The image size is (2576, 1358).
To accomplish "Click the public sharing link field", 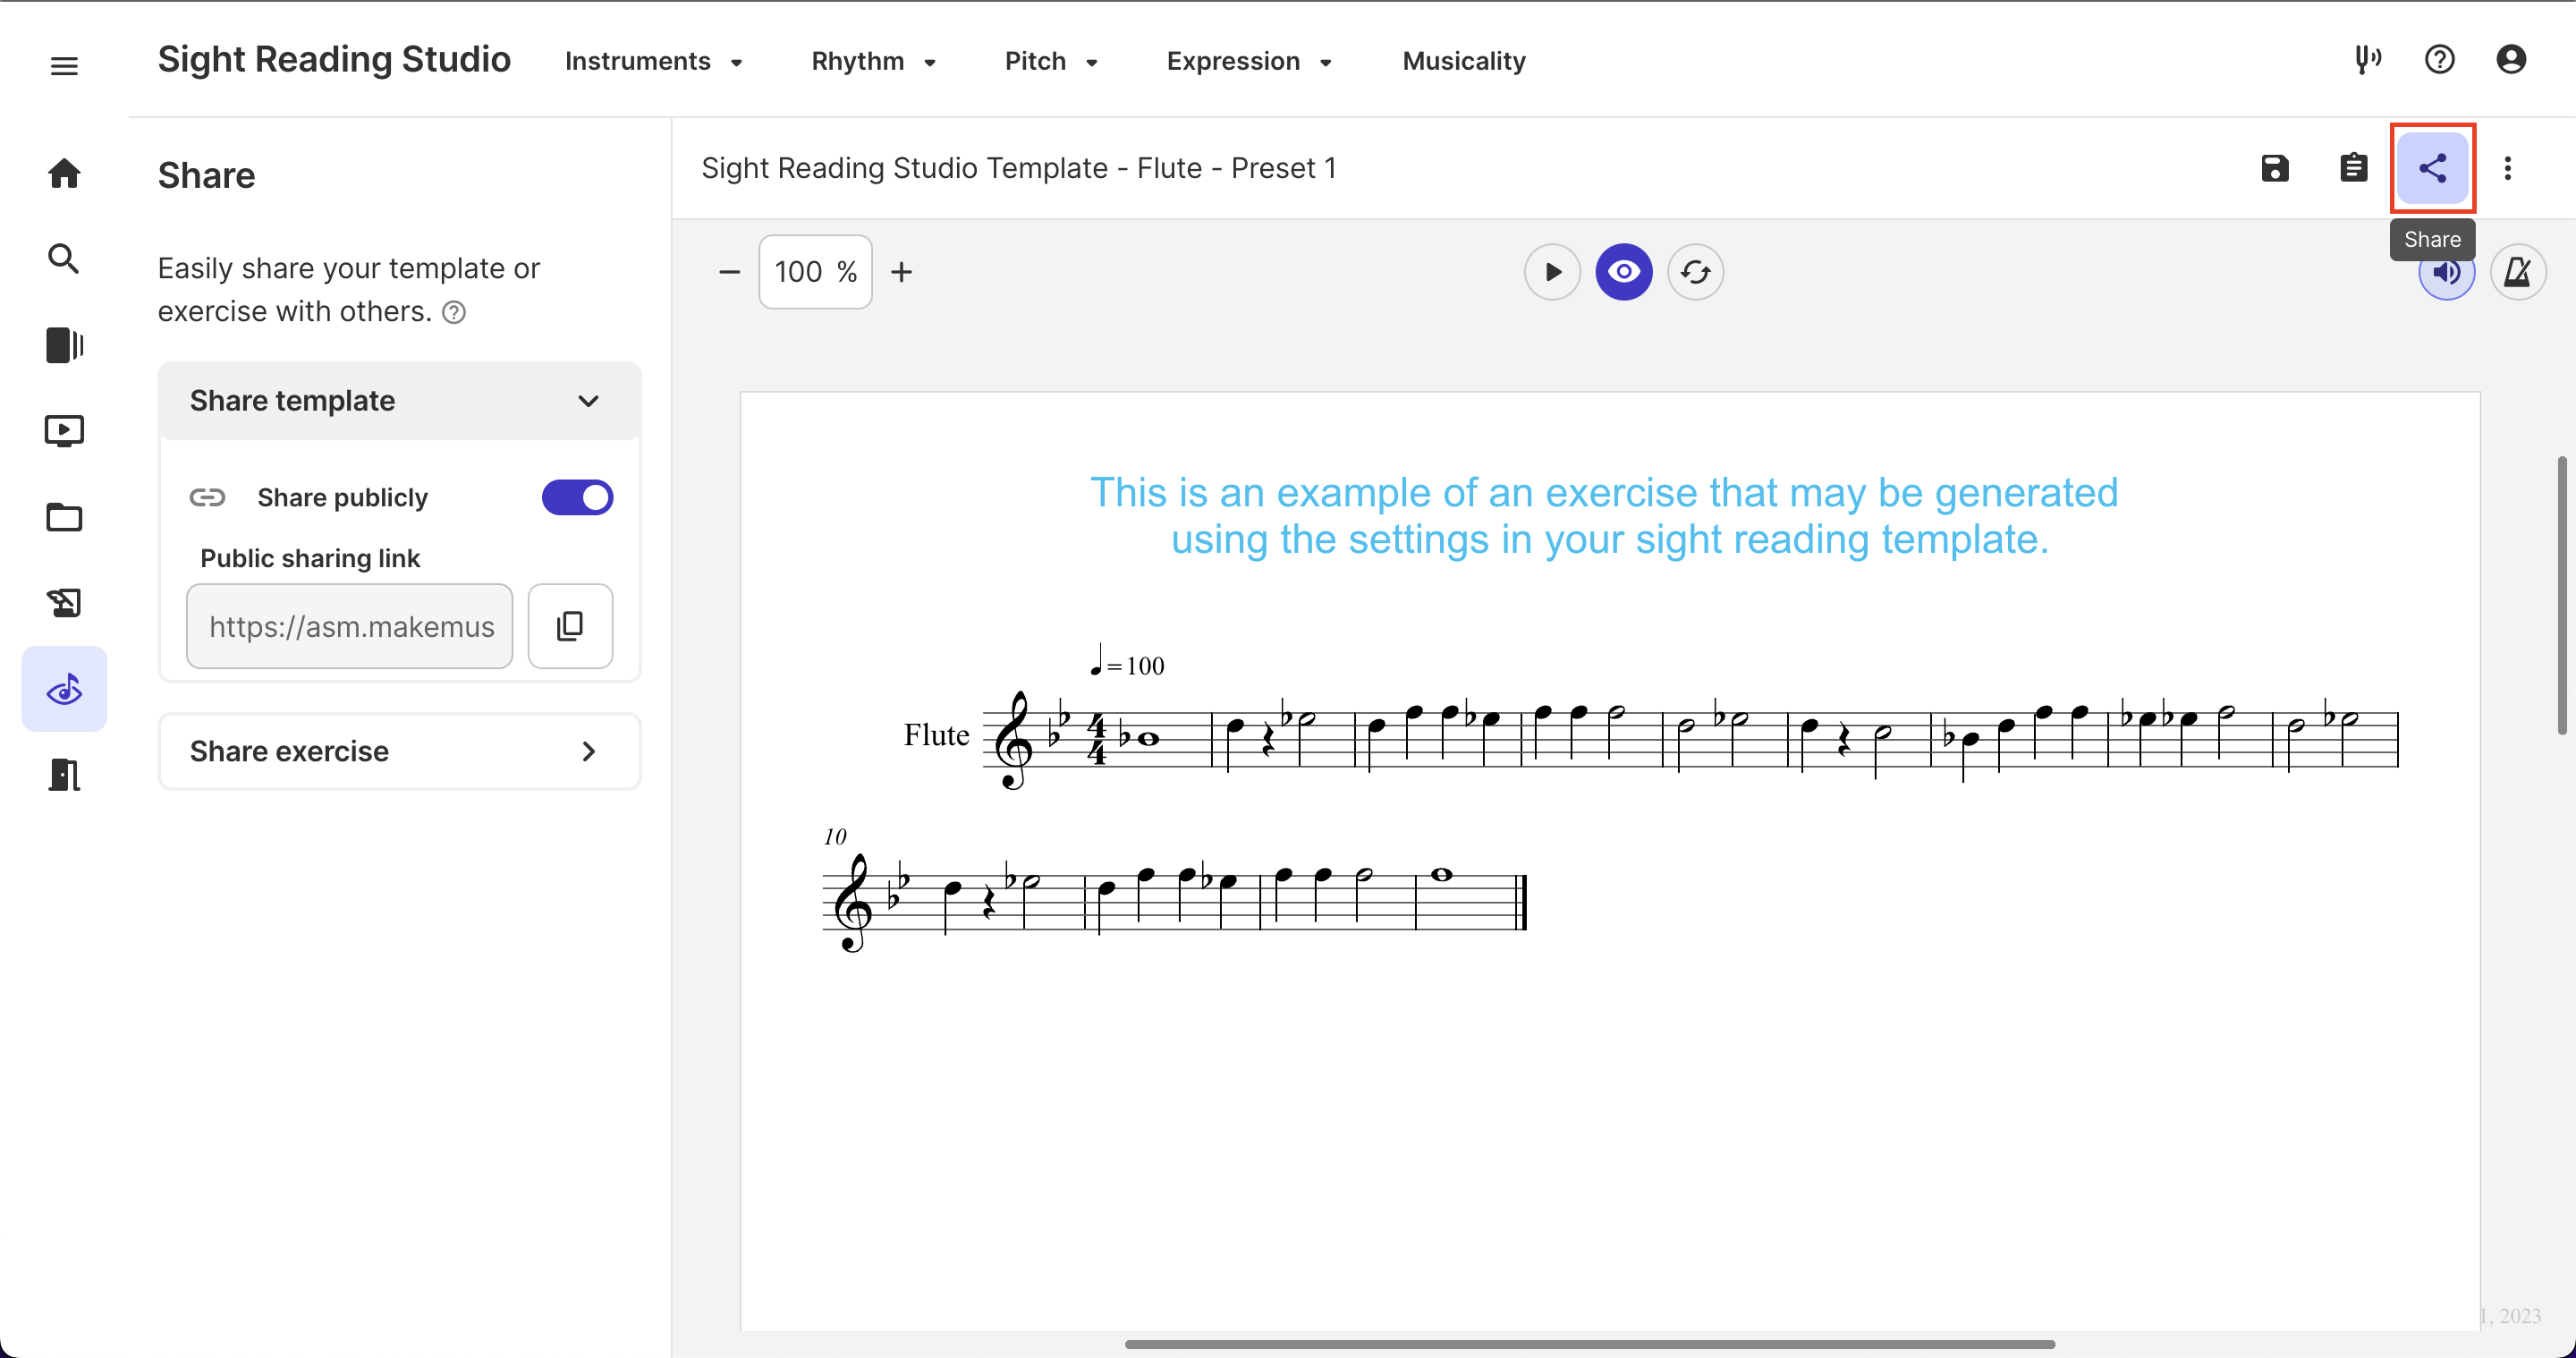I will coord(349,626).
